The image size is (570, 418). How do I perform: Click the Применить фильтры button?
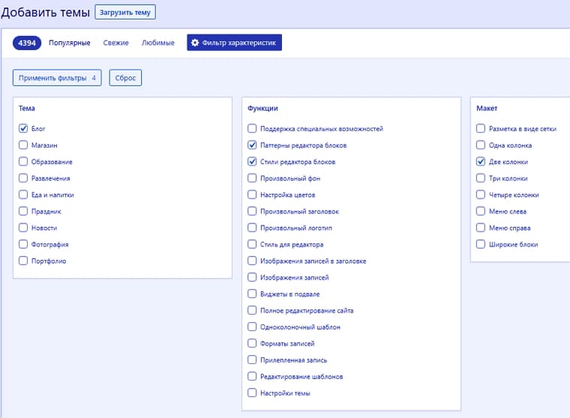57,78
